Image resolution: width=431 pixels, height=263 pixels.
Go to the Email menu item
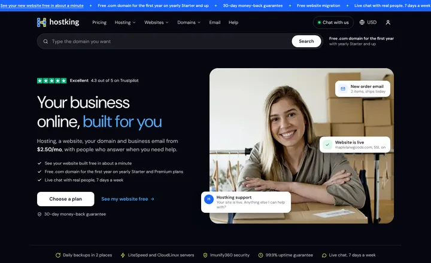tap(215, 23)
